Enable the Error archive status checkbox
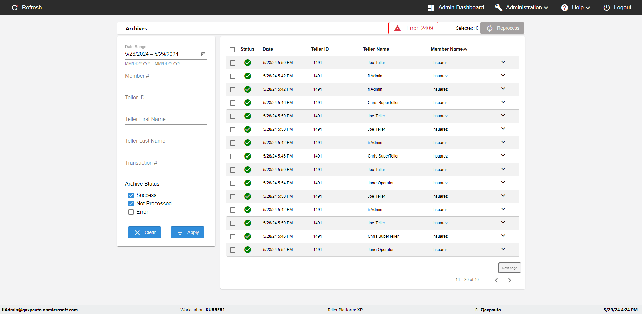This screenshot has width=642, height=314. click(131, 212)
